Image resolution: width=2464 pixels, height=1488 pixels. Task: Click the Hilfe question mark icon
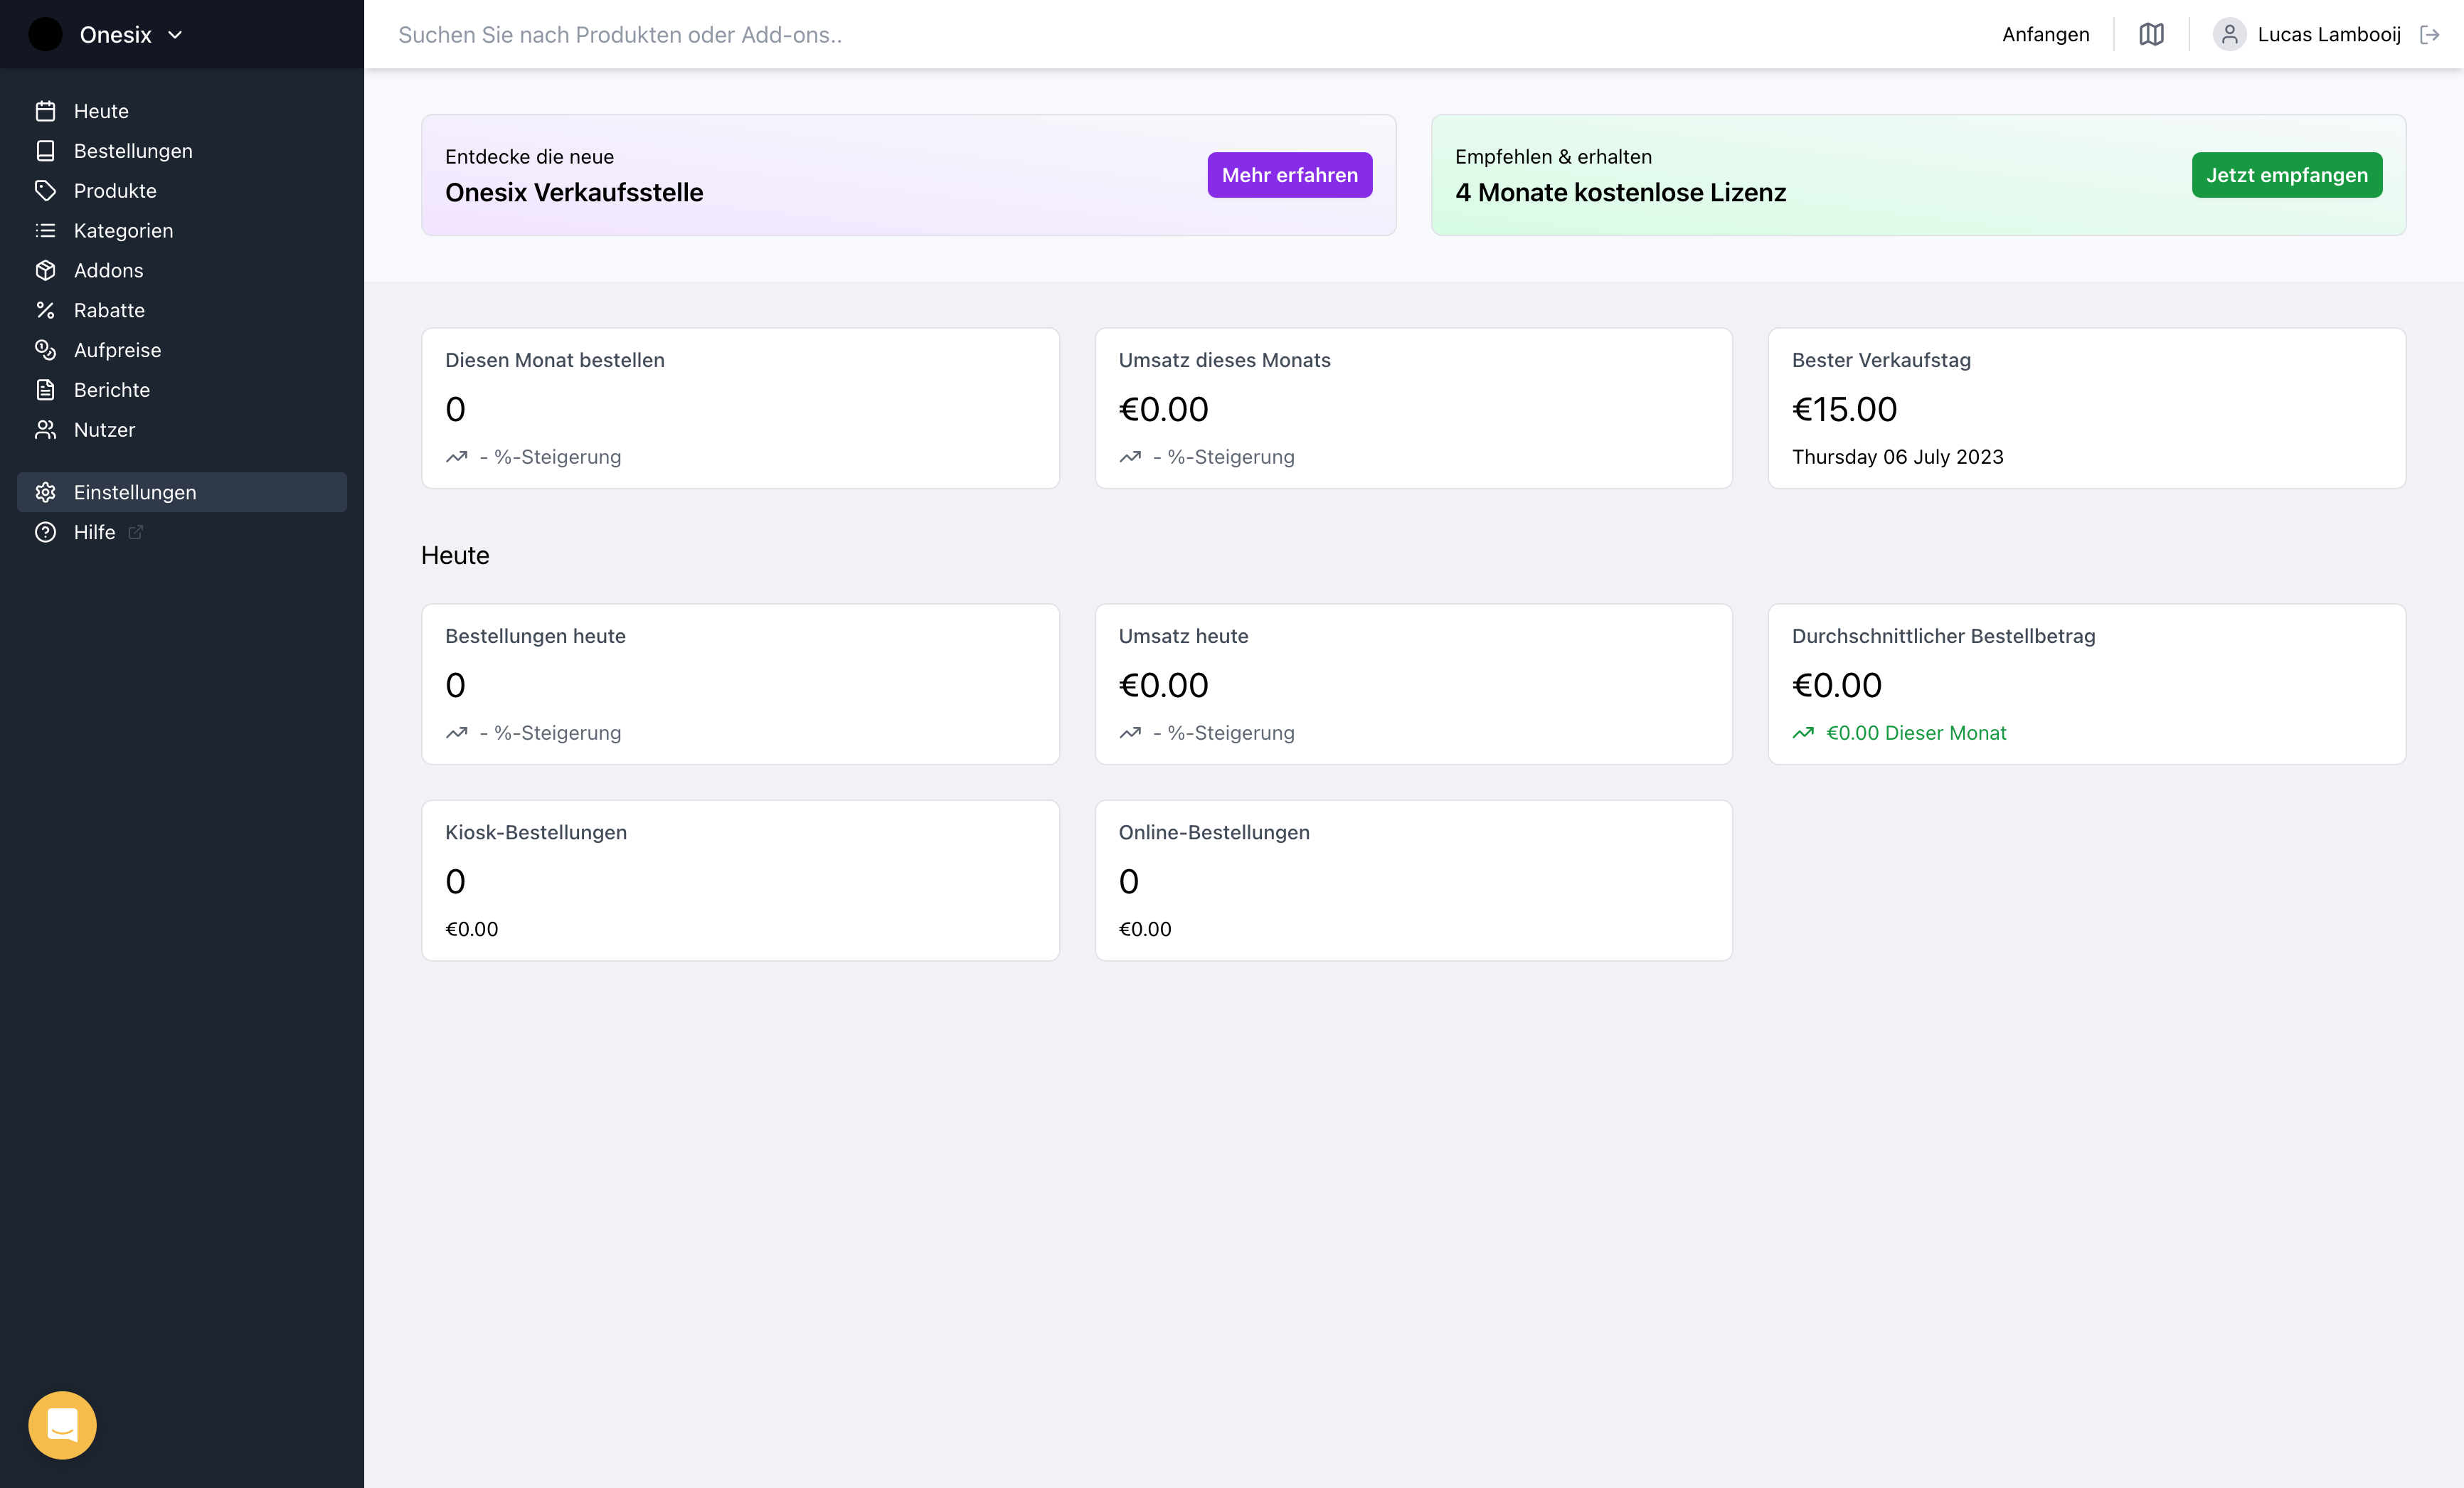(x=45, y=533)
